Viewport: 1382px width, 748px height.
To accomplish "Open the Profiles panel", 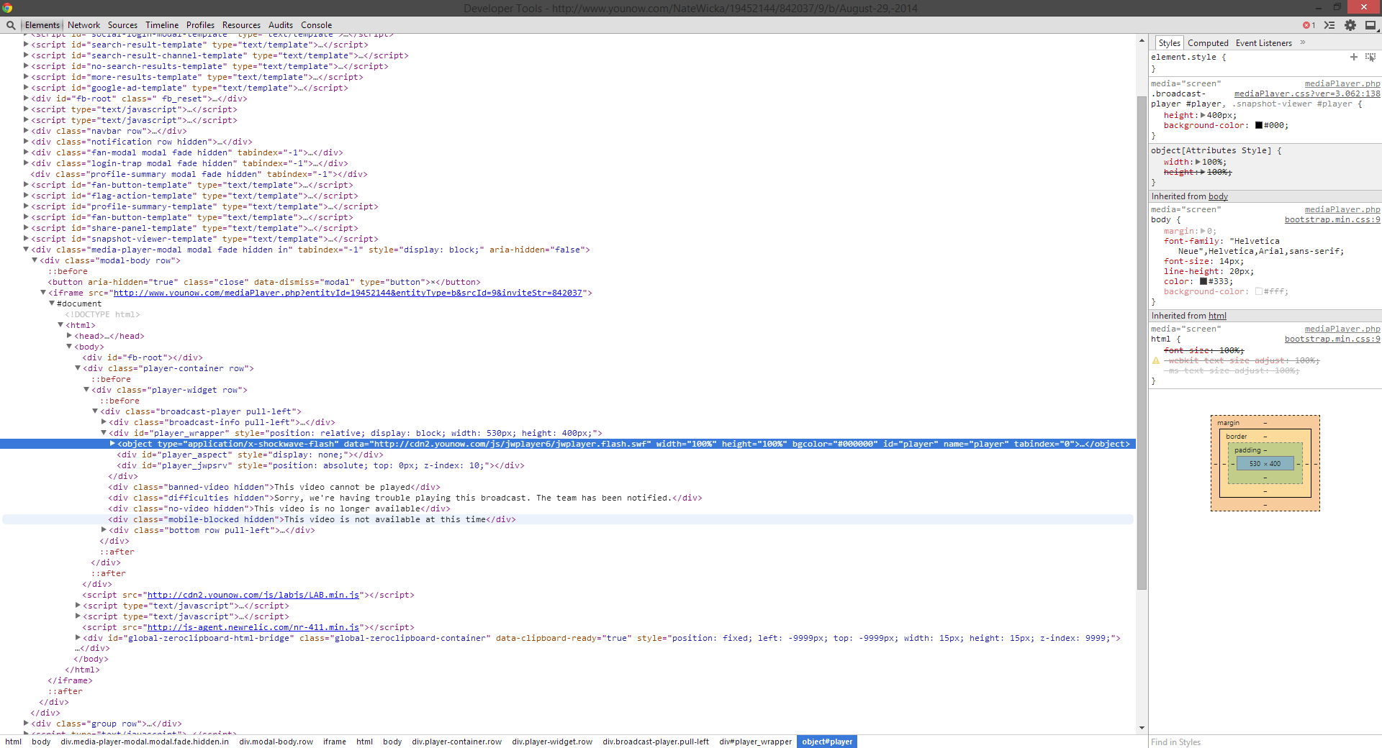I will pyautogui.click(x=200, y=25).
